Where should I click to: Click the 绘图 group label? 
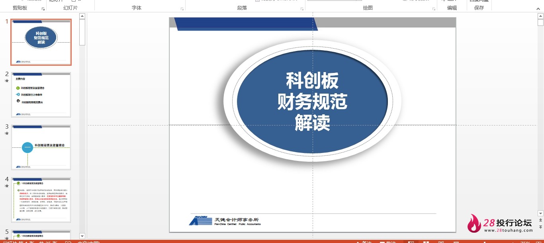pyautogui.click(x=368, y=8)
